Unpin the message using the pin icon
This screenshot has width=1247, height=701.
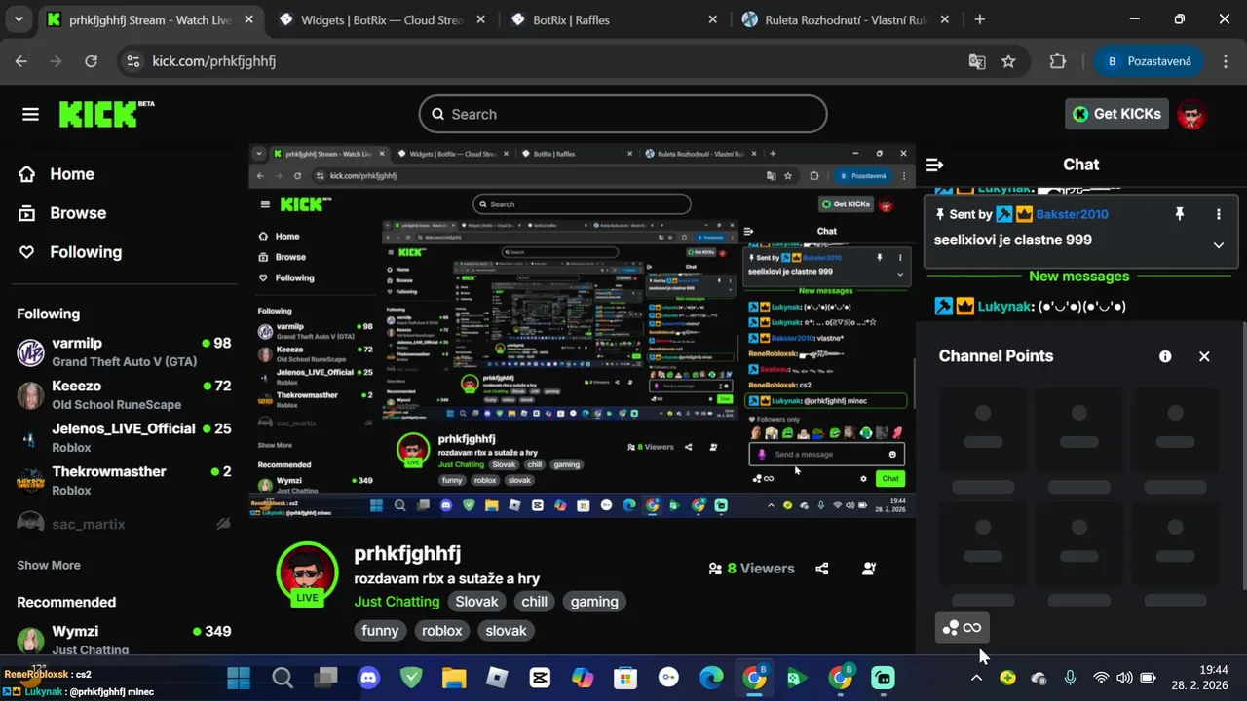pyautogui.click(x=1179, y=214)
